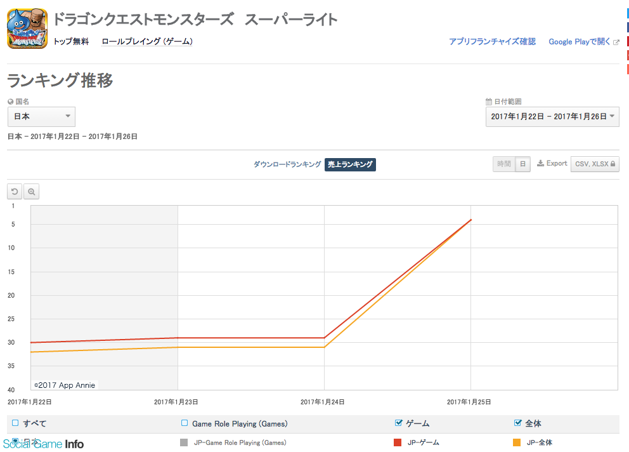Click the JP-Game Role Playing (Games) legend label

240,442
